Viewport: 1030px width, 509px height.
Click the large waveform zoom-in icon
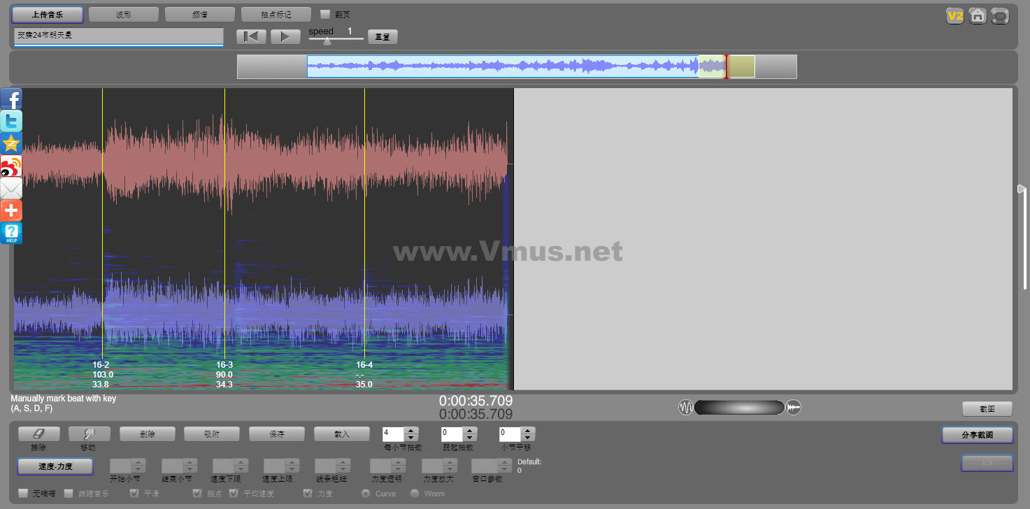(x=794, y=407)
